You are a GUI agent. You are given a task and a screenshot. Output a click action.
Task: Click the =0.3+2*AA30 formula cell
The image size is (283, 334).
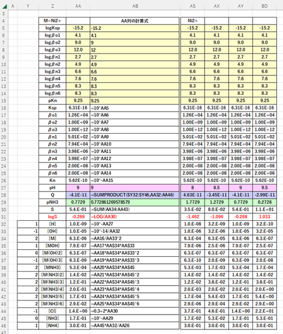pyautogui.click(x=134, y=311)
